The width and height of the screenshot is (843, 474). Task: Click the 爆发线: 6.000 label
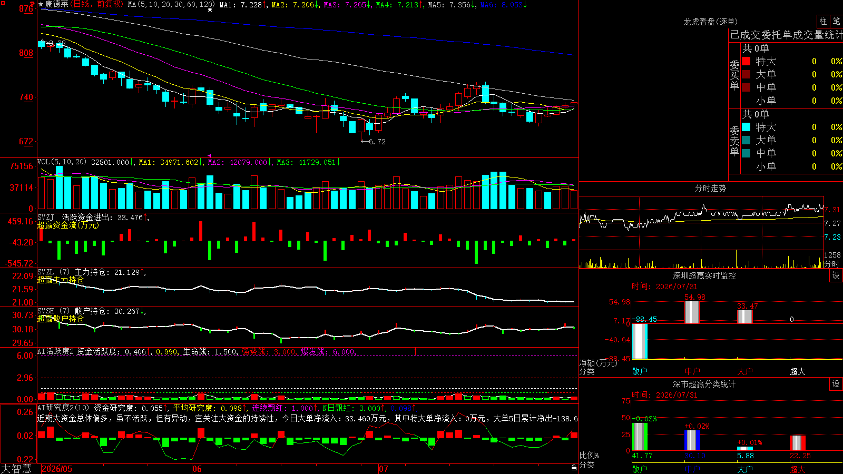[329, 351]
